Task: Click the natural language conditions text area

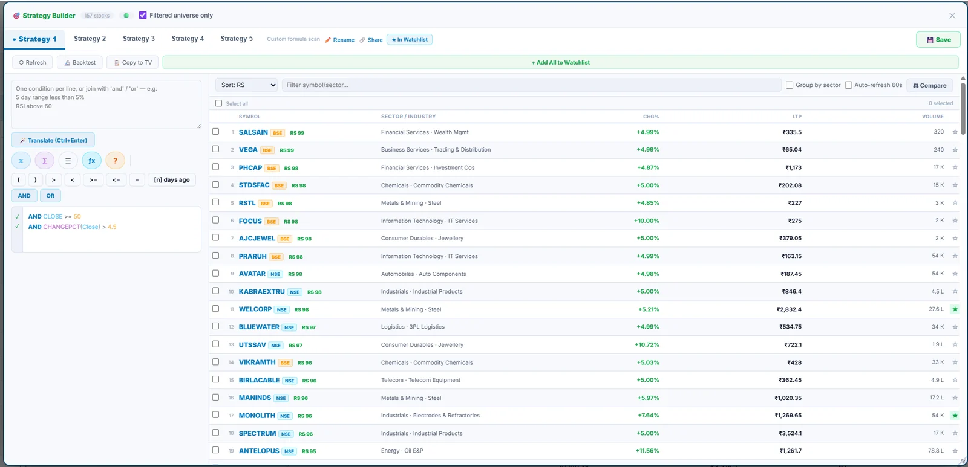Action: (x=106, y=104)
